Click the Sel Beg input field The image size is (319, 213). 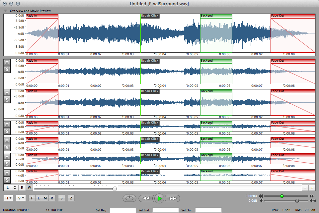point(123,210)
